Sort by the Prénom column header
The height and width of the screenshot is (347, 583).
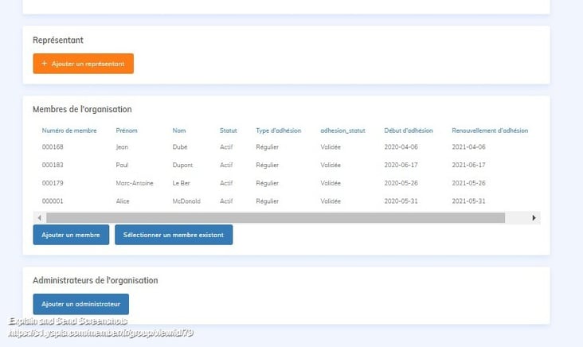[x=127, y=131]
